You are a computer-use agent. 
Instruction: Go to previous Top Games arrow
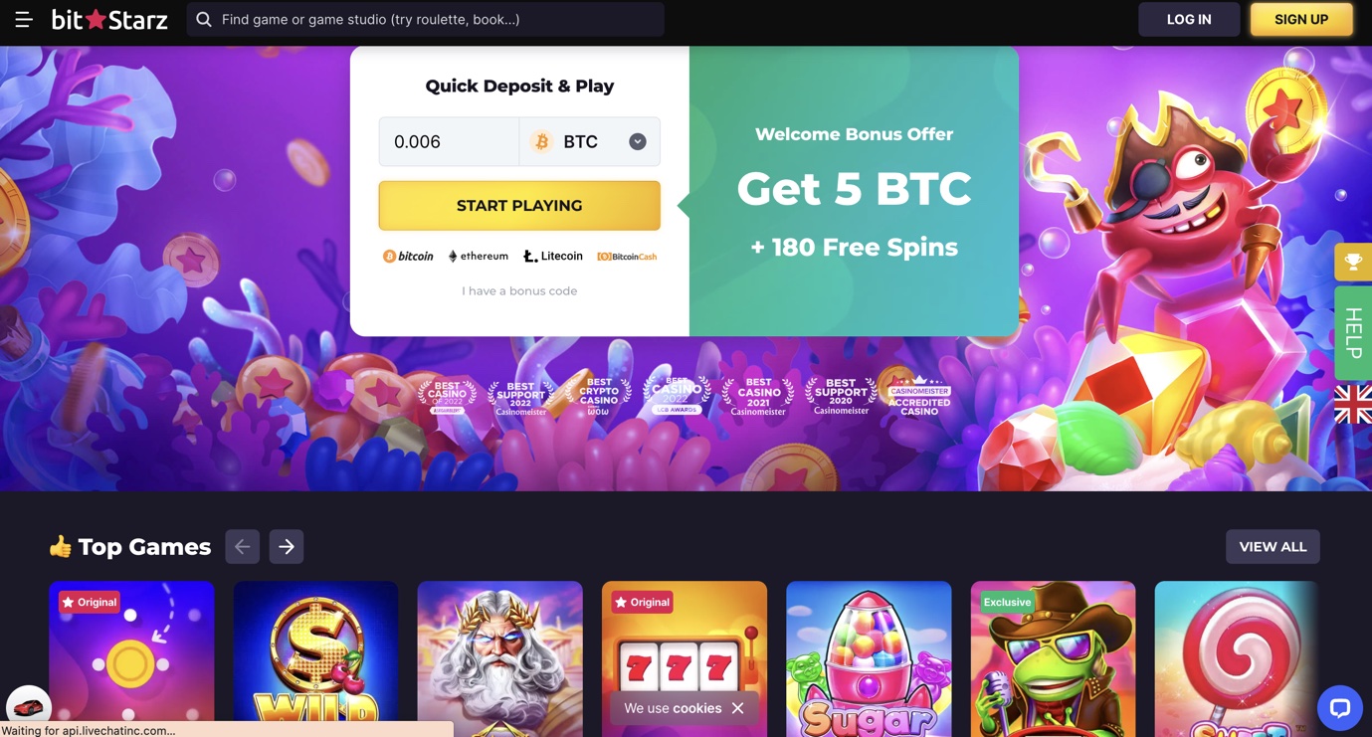click(243, 546)
